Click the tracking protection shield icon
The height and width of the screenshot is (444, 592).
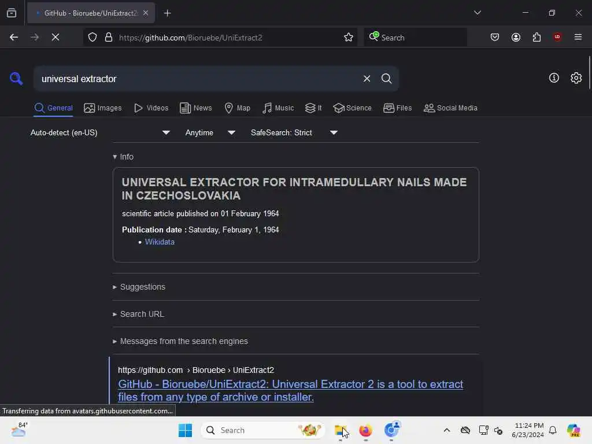point(92,38)
